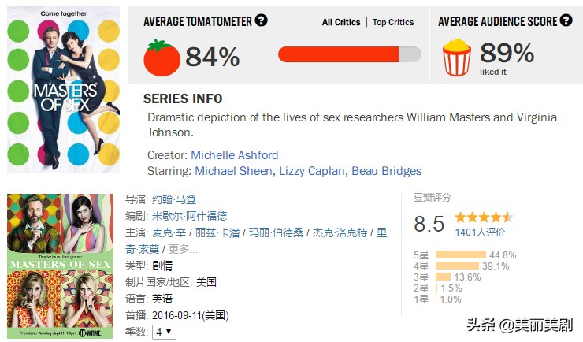
Task: Open the Beau Bridges link
Action: pos(387,171)
